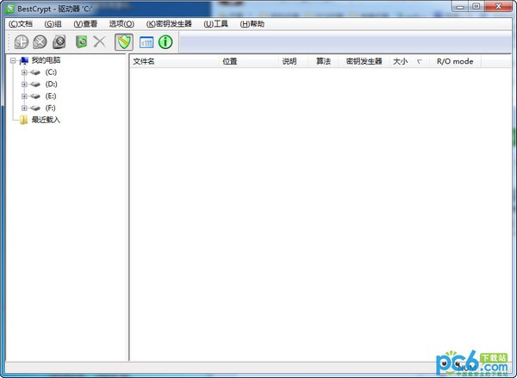Viewport: 517px width, 378px height.
Task: Click the dismount container toolbar icon
Action: tap(40, 42)
